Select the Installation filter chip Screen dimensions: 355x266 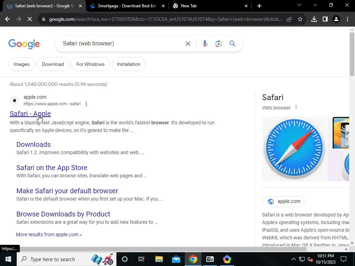[x=129, y=64]
